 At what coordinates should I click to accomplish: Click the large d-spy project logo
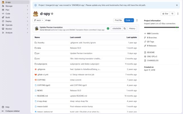[35, 14]
